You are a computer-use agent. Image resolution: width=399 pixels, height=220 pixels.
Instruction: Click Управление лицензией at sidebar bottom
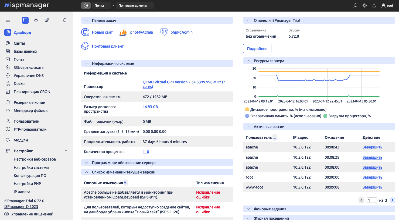(32, 214)
